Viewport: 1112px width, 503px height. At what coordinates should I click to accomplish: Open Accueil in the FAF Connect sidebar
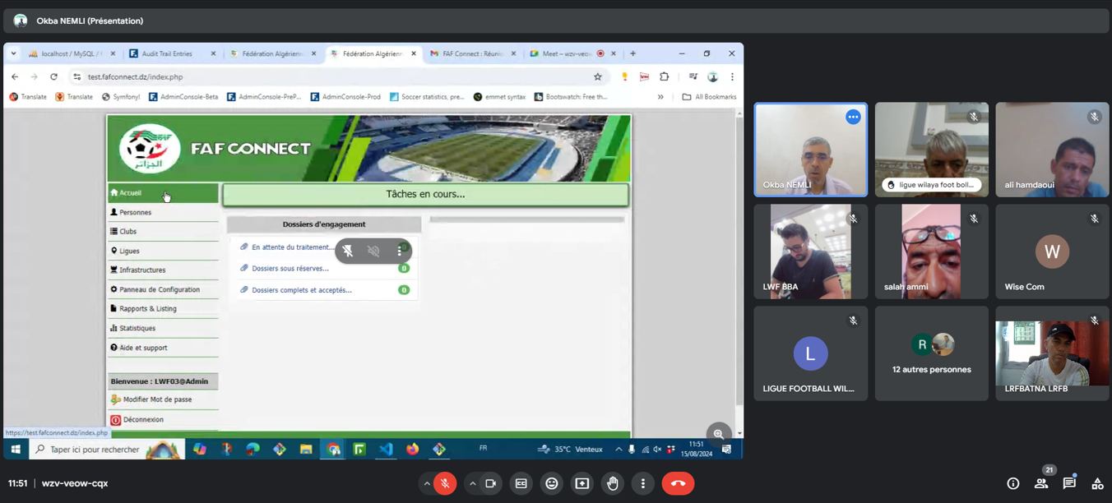coord(163,193)
